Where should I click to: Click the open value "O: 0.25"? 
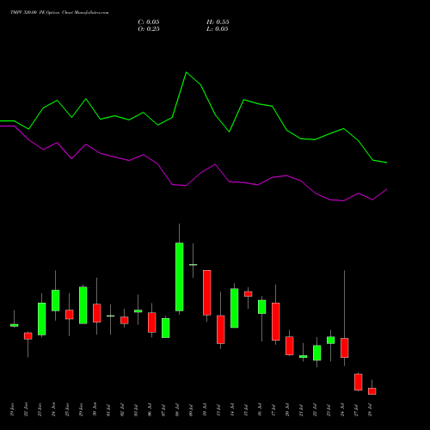tap(149, 29)
